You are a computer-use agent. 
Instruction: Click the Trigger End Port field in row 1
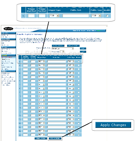coord(33,61)
